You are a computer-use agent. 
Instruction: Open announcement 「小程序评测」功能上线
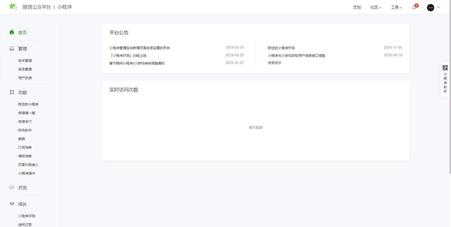tap(128, 56)
